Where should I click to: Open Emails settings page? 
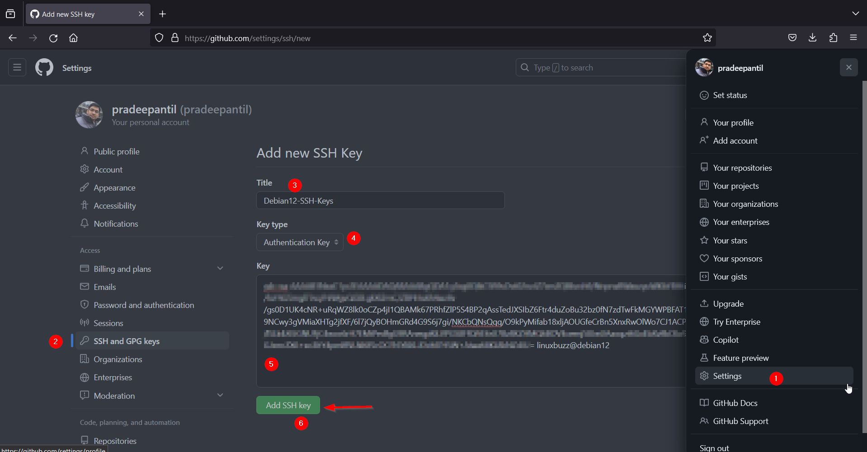click(152, 287)
